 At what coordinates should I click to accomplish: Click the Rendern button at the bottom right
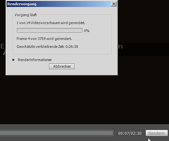[157, 133]
